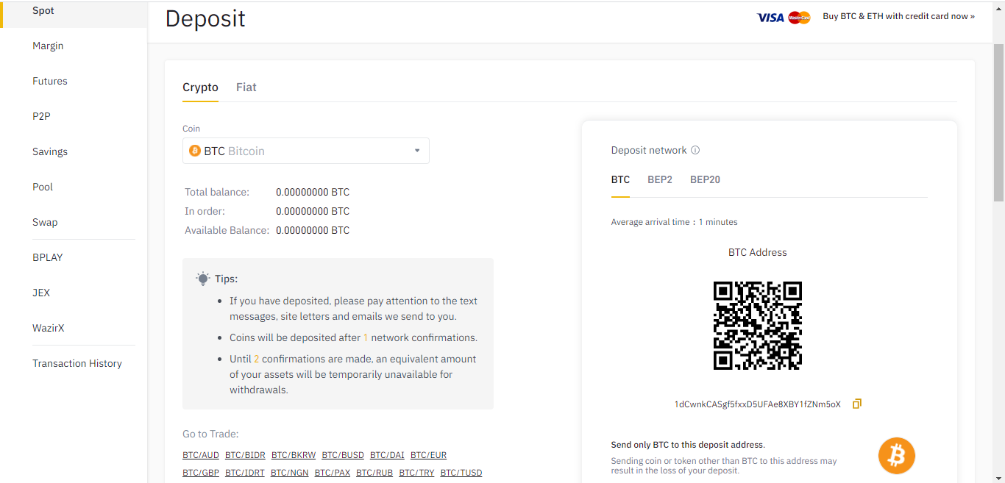This screenshot has width=1005, height=483.
Task: Open the BTC/BKRW trading pair link
Action: [x=294, y=455]
